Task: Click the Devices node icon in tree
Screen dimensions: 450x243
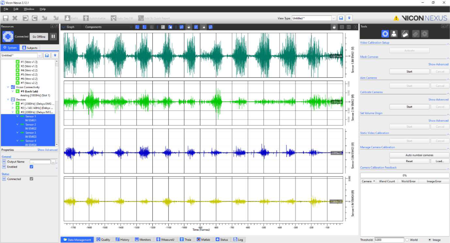Action: (13, 99)
